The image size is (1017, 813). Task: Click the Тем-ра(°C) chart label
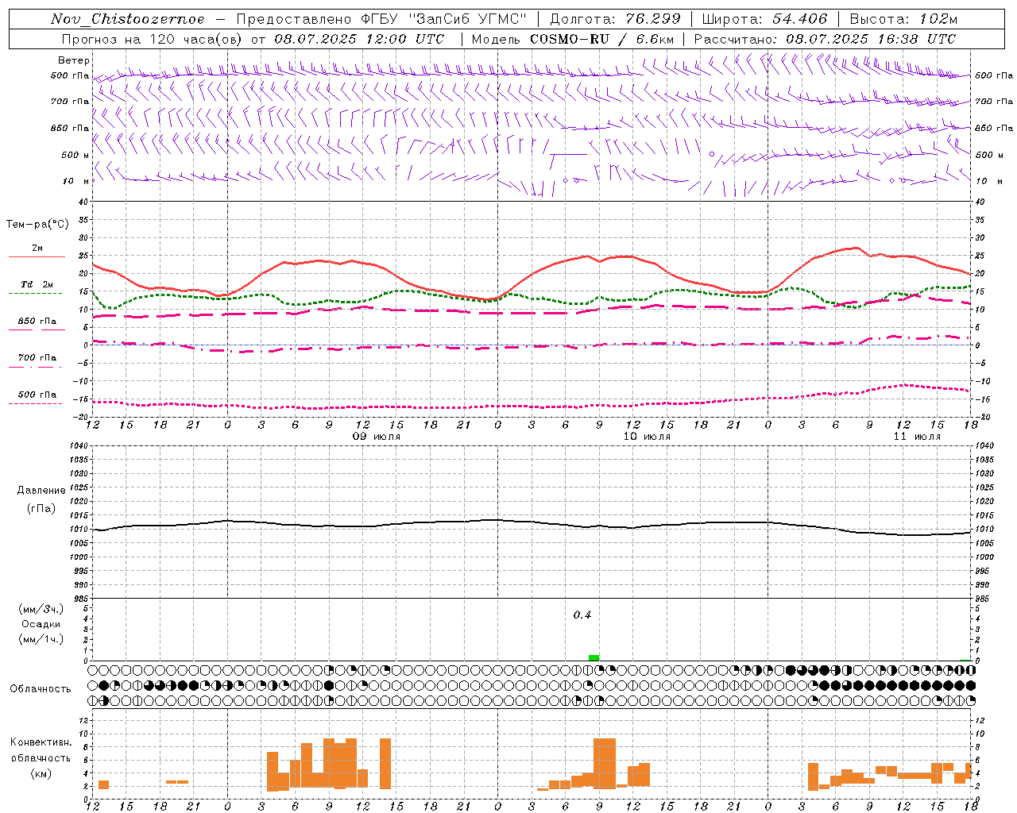(37, 225)
